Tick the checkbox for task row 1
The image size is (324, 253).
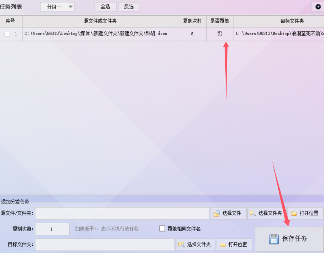7,34
